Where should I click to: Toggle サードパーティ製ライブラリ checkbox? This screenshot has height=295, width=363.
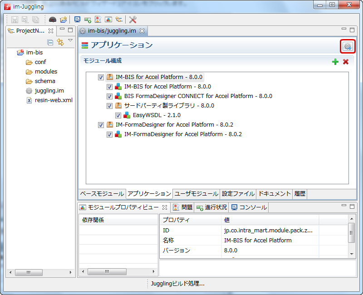click(x=109, y=106)
